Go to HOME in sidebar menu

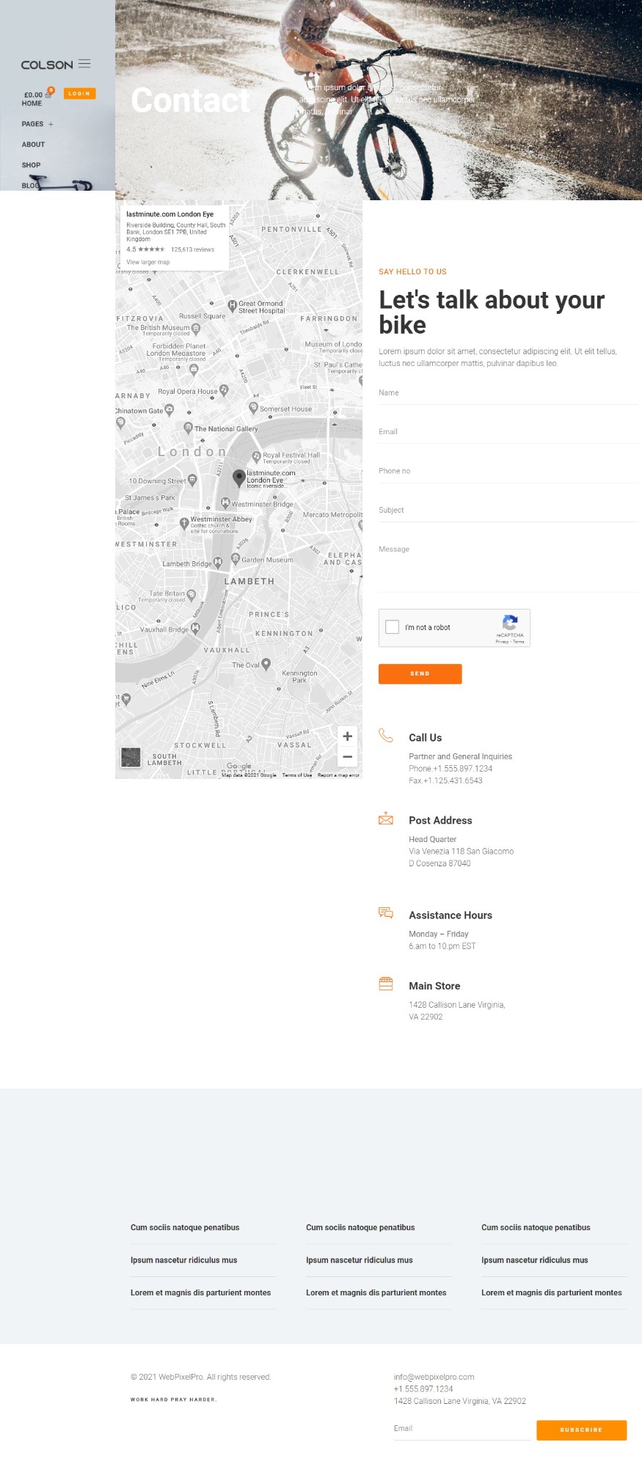[32, 103]
